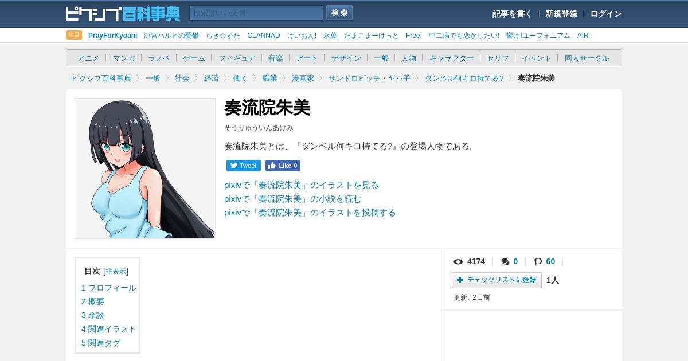Click the search input field in header
This screenshot has width=688, height=361.
point(256,13)
